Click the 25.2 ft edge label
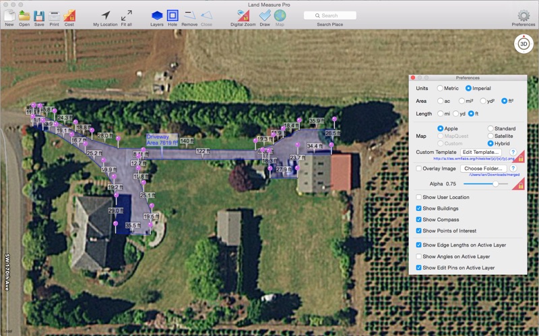The image size is (539, 336). [94, 153]
